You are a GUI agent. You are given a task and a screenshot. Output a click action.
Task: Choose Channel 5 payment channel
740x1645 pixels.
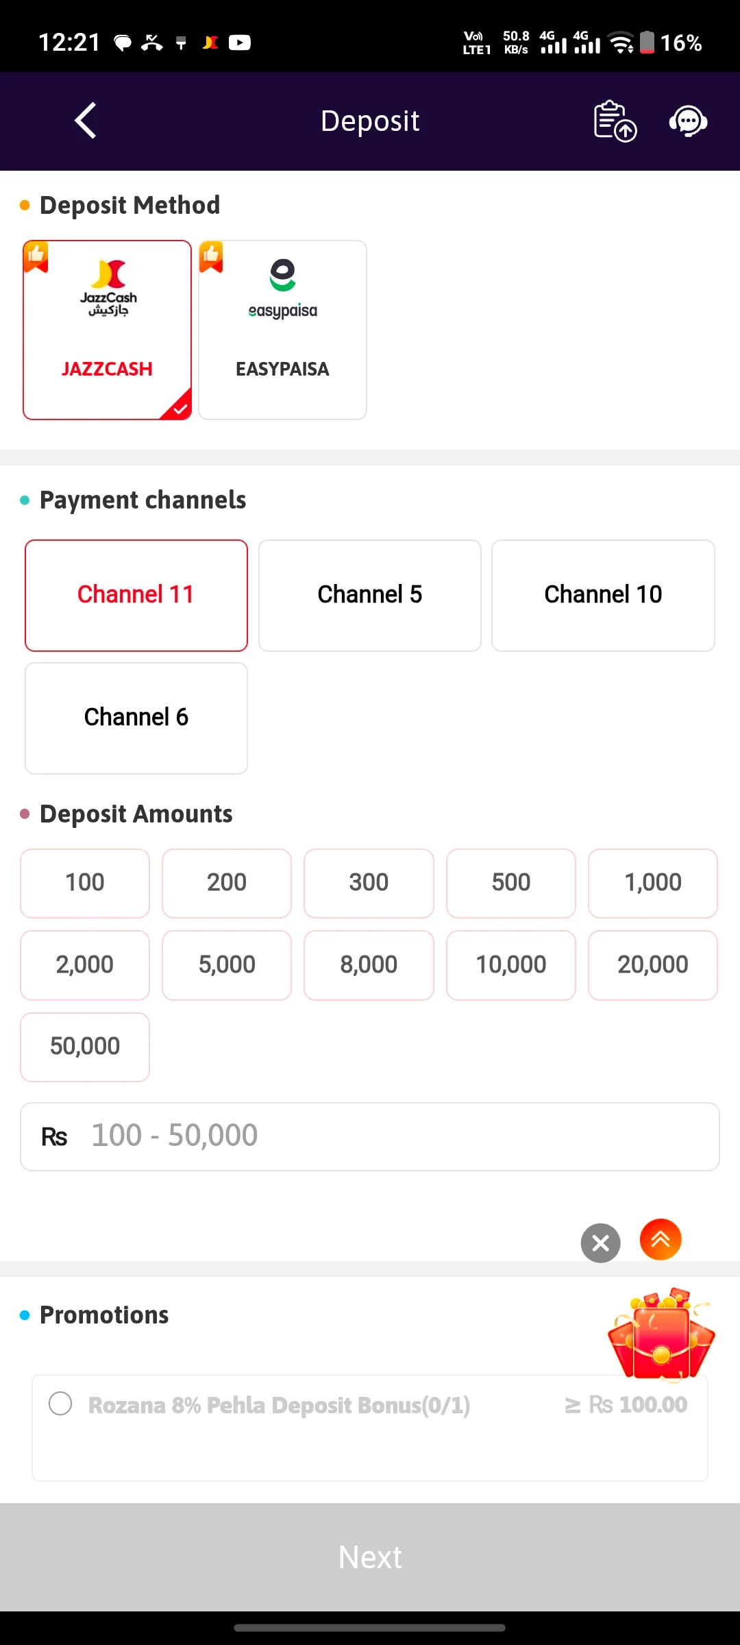point(370,595)
